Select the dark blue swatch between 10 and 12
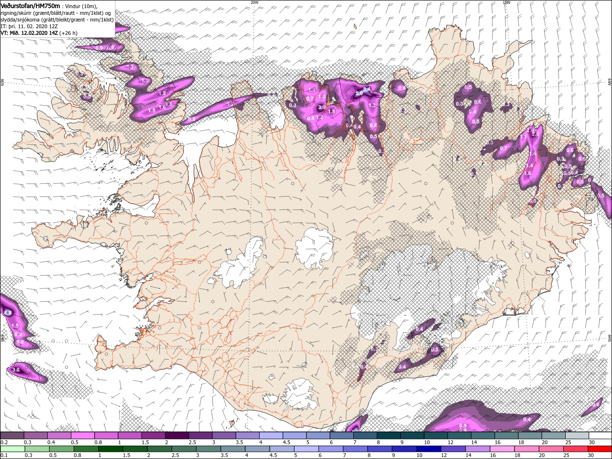The image size is (612, 459). (x=428, y=449)
